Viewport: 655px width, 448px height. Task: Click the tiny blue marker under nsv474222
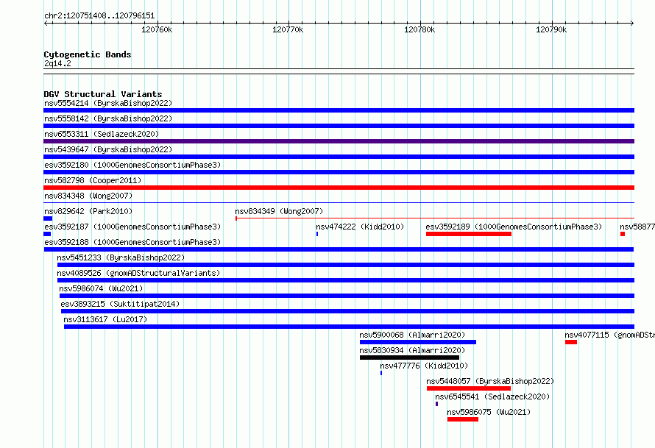[x=317, y=234]
